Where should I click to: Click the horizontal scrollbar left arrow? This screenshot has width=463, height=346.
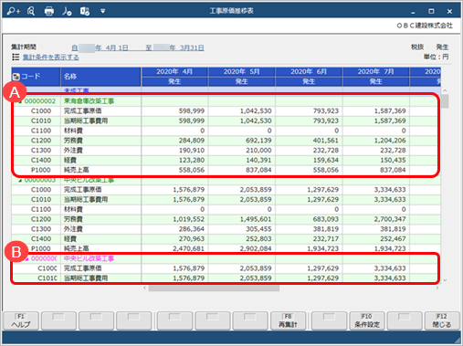(145, 288)
